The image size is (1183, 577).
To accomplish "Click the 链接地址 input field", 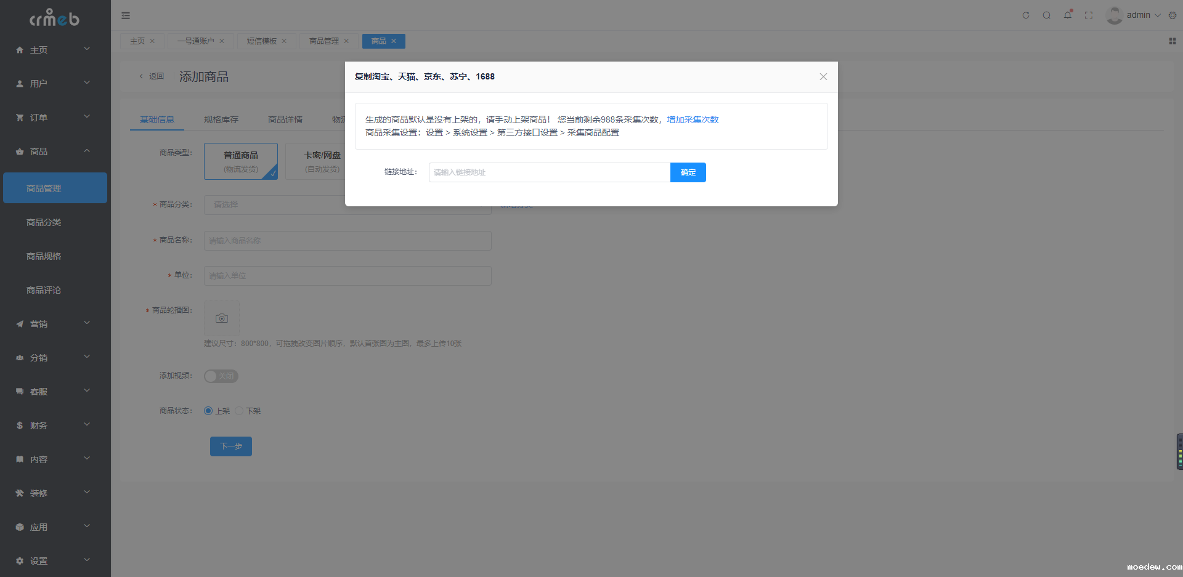I will (x=549, y=172).
